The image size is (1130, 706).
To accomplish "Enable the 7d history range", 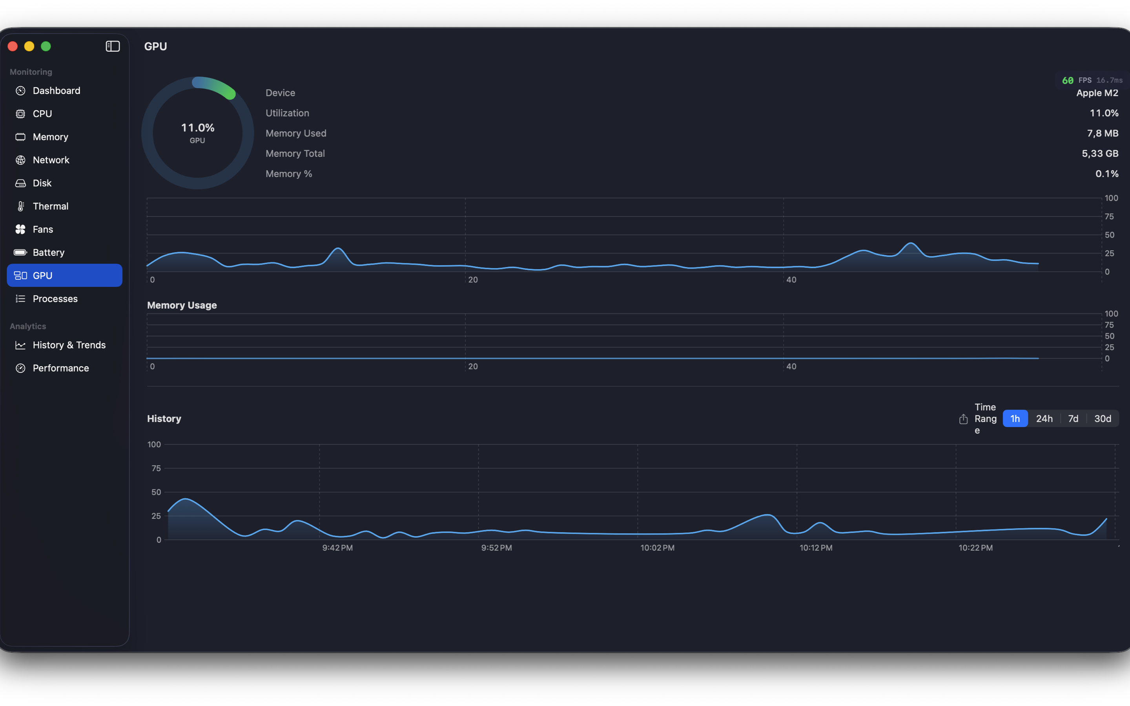I will pos(1073,419).
